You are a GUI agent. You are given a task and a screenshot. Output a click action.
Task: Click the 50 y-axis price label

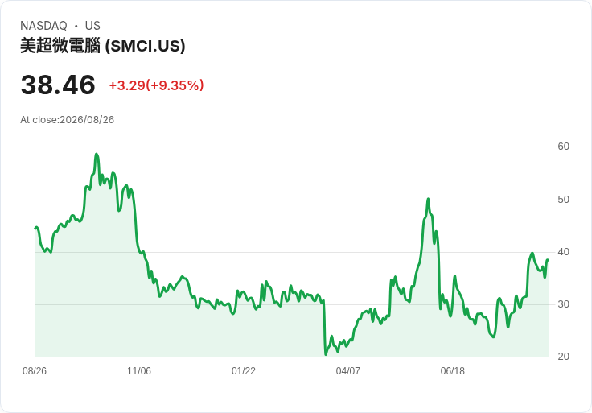click(x=563, y=200)
